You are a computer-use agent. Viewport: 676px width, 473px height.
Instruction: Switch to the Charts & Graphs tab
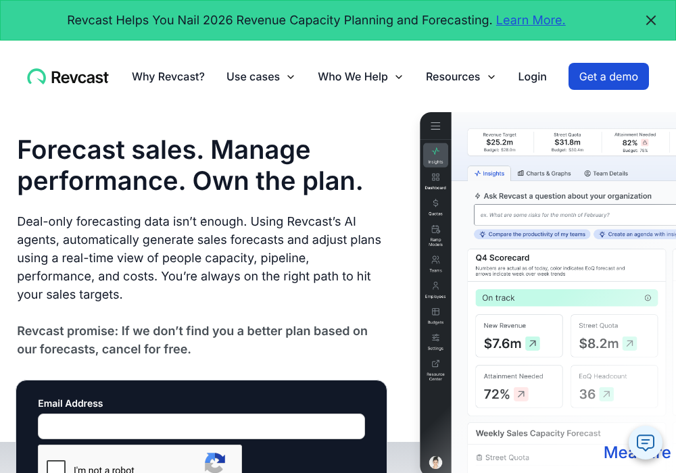544,174
